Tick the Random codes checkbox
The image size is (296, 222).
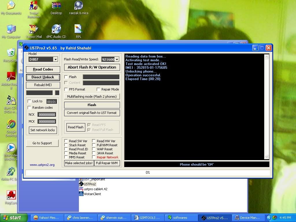coord(29,108)
